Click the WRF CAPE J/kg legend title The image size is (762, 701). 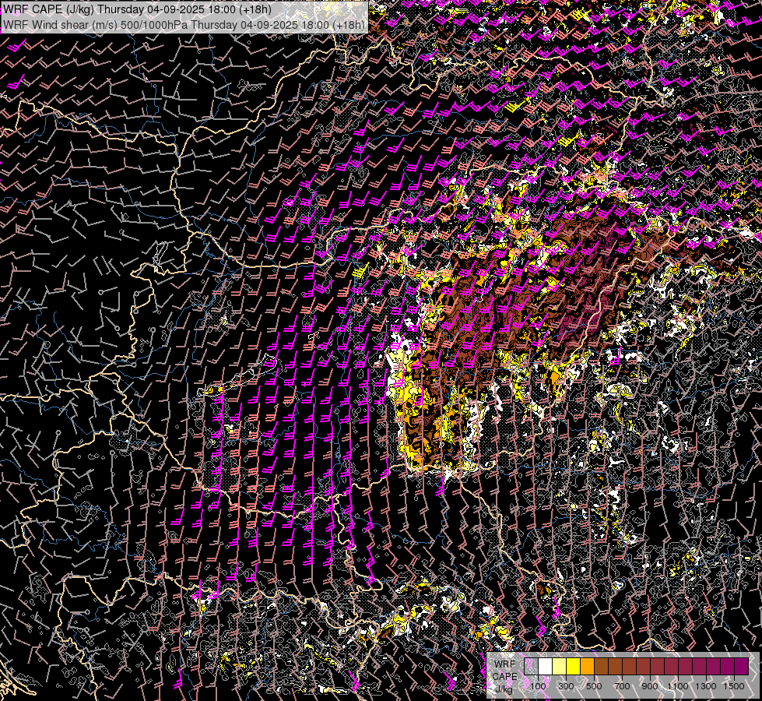(x=504, y=676)
